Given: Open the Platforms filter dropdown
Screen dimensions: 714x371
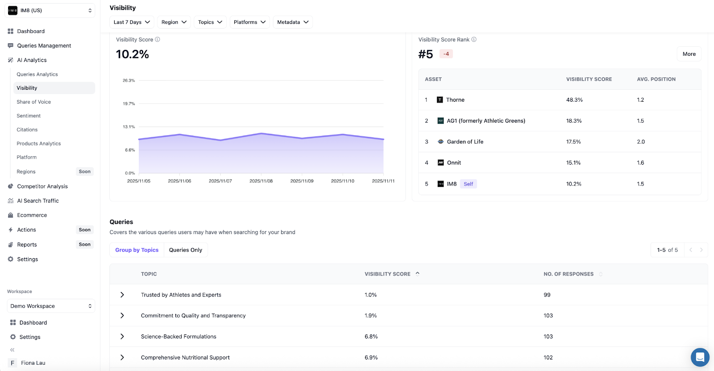Looking at the screenshot, I should tap(249, 22).
